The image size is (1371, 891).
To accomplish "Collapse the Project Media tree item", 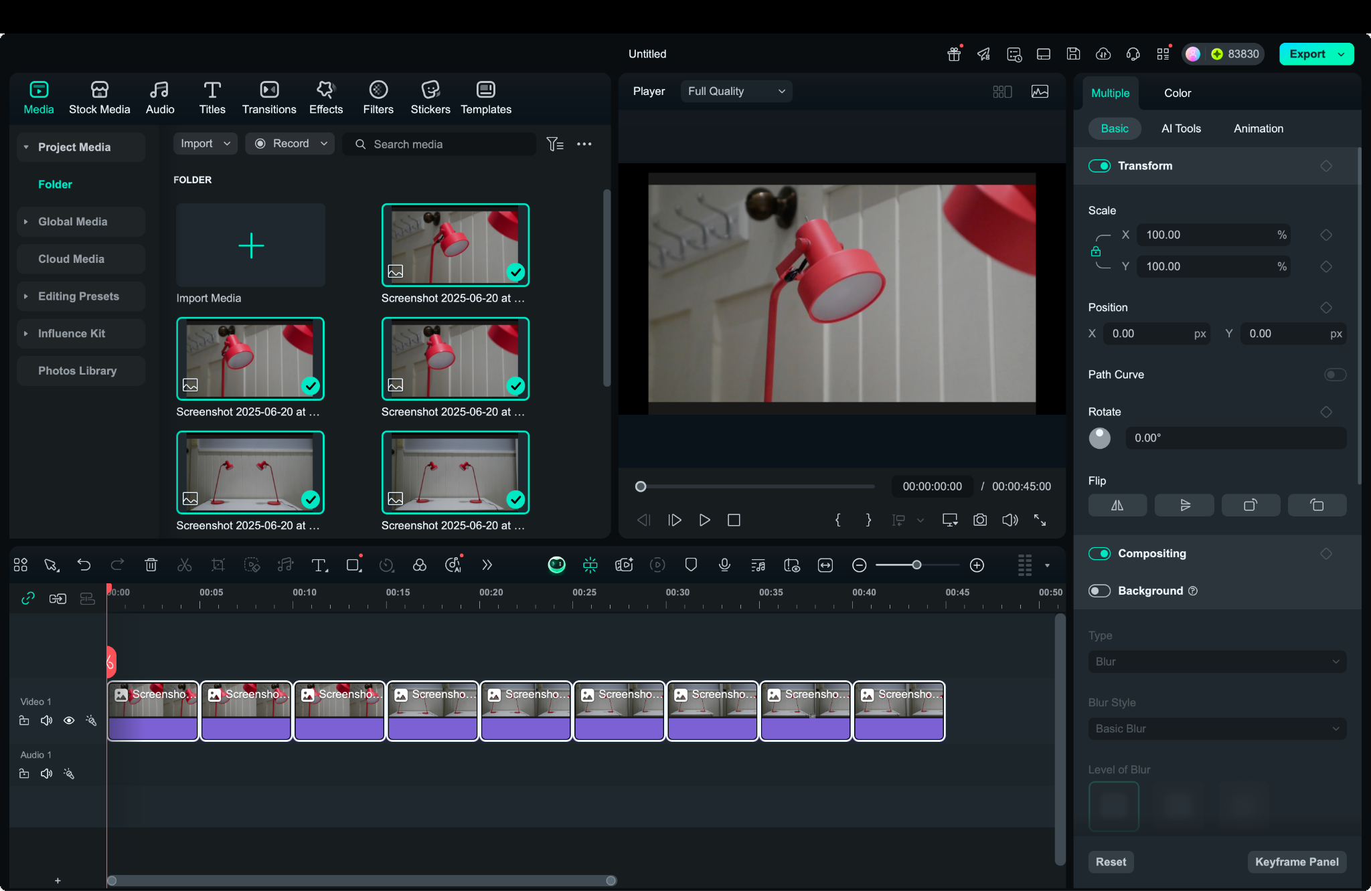I will (26, 147).
